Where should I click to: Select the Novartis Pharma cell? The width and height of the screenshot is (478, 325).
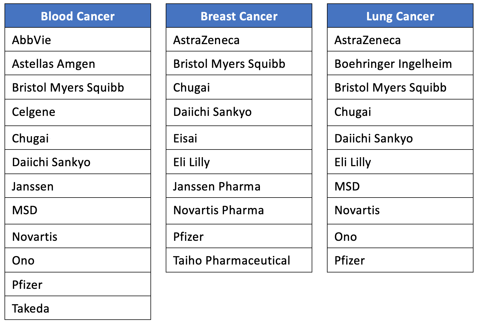click(218, 210)
